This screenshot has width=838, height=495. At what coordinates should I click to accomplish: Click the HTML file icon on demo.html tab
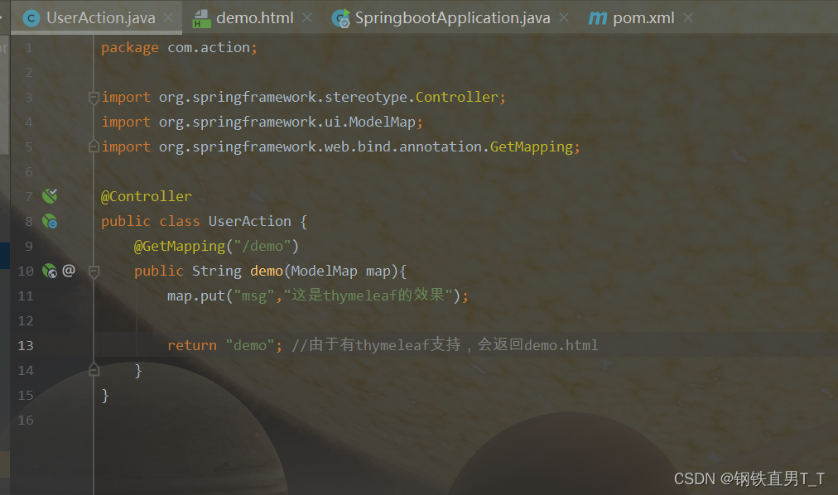coord(201,19)
